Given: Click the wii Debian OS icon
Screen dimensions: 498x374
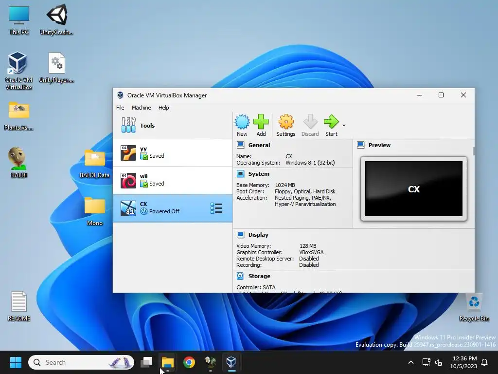Looking at the screenshot, I should (128, 181).
